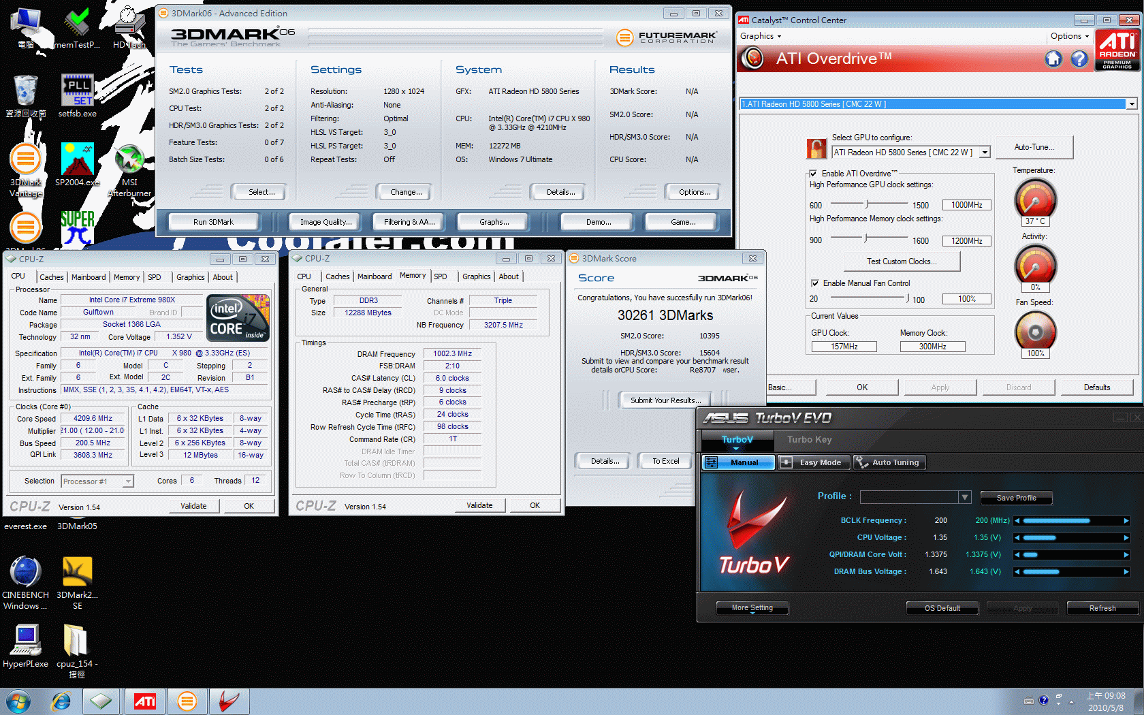1144x715 pixels.
Task: Click the 1000MHz GPU clock field
Action: (x=967, y=205)
